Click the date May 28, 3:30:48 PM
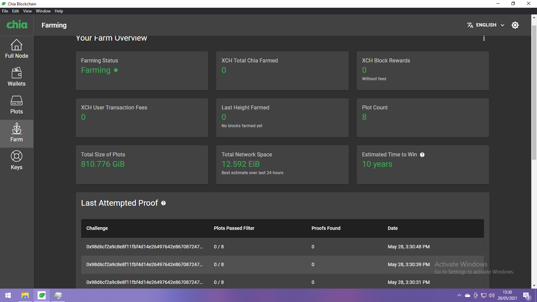537x302 pixels. pyautogui.click(x=408, y=247)
